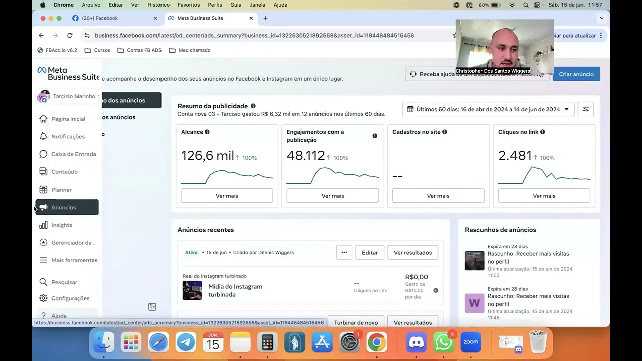
Task: Open Cursos bookmark folder
Action: pyautogui.click(x=97, y=50)
